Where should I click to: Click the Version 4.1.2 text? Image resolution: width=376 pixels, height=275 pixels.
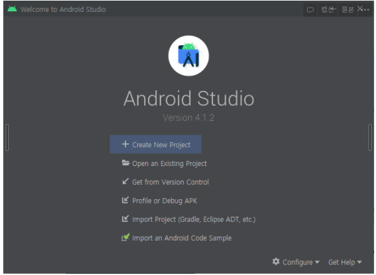(x=189, y=118)
